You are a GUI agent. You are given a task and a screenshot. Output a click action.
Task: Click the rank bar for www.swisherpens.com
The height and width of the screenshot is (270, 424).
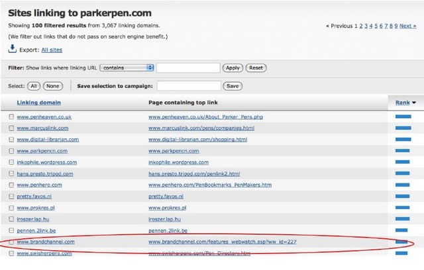pos(401,253)
